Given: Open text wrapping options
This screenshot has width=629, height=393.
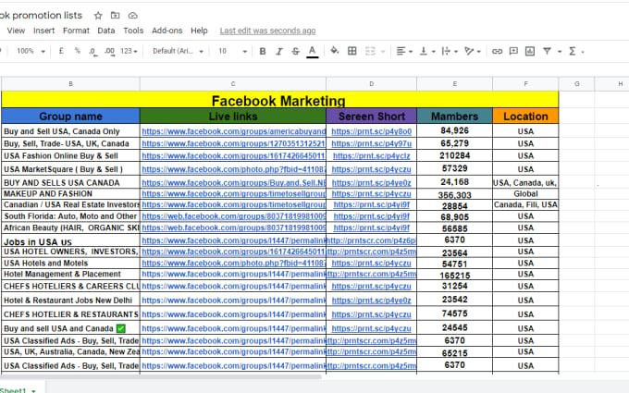Looking at the screenshot, I should point(450,51).
